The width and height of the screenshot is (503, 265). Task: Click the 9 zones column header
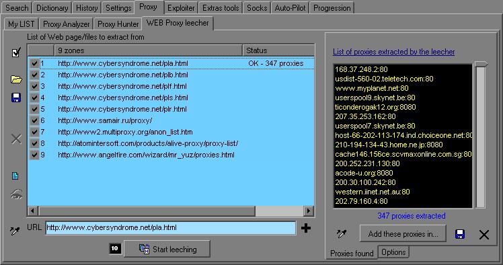click(148, 50)
